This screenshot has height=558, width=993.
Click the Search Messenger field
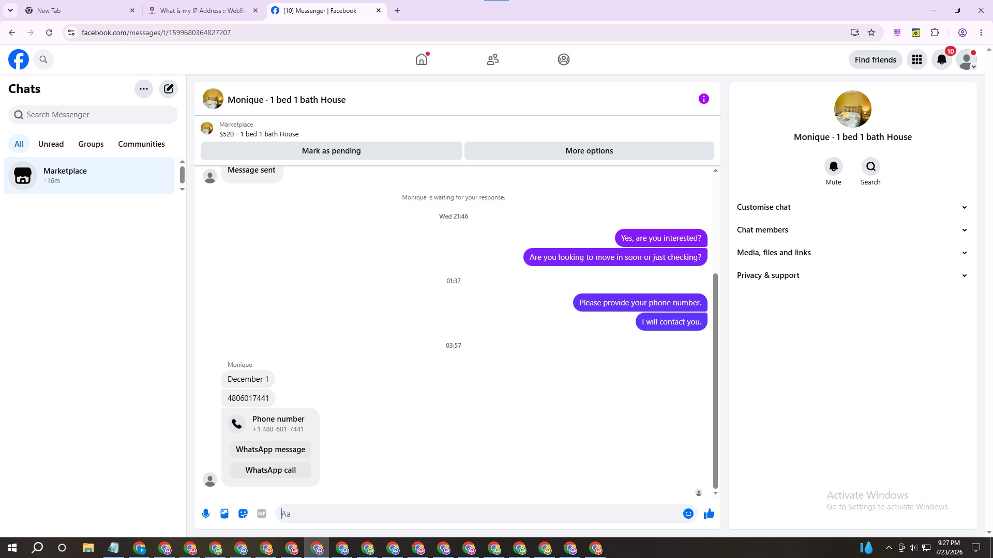(93, 115)
